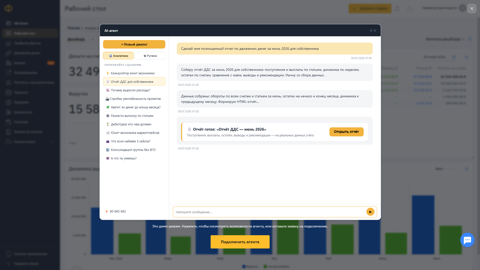Image resolution: width=480 pixels, height=270 pixels.
Task: Click the user message starting "Сделай мне полноценный отчет"
Action: pyautogui.click(x=275, y=49)
